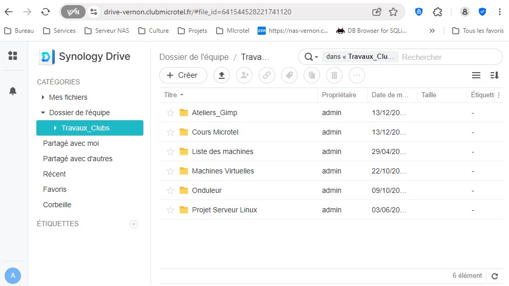This screenshot has height=286, width=509.
Task: Star the Ateliers_Gimp folder
Action: tap(171, 113)
